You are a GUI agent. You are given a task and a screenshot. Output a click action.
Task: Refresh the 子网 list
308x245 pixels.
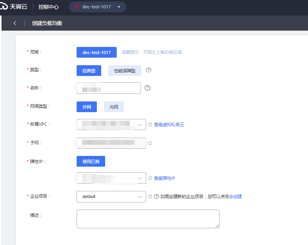tap(150, 143)
